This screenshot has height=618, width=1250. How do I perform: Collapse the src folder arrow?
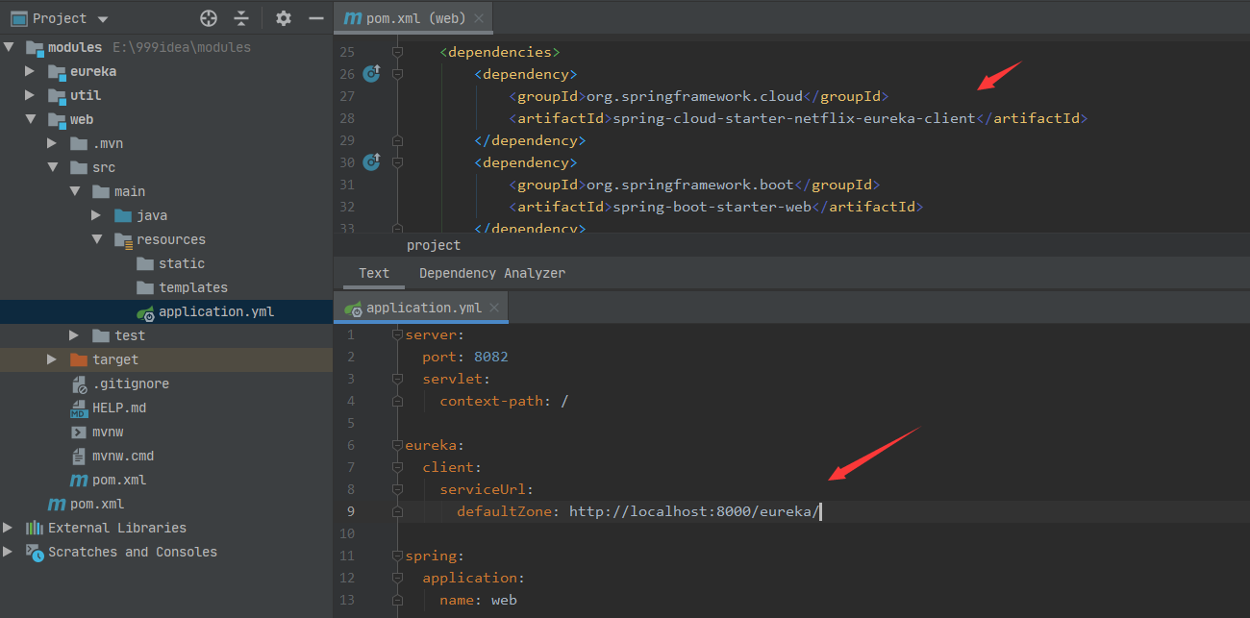[52, 167]
